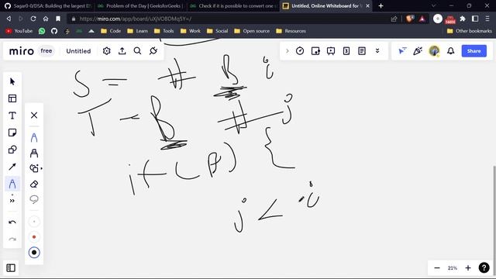Open the Work bookmarks folder
496x279 pixels.
click(191, 31)
